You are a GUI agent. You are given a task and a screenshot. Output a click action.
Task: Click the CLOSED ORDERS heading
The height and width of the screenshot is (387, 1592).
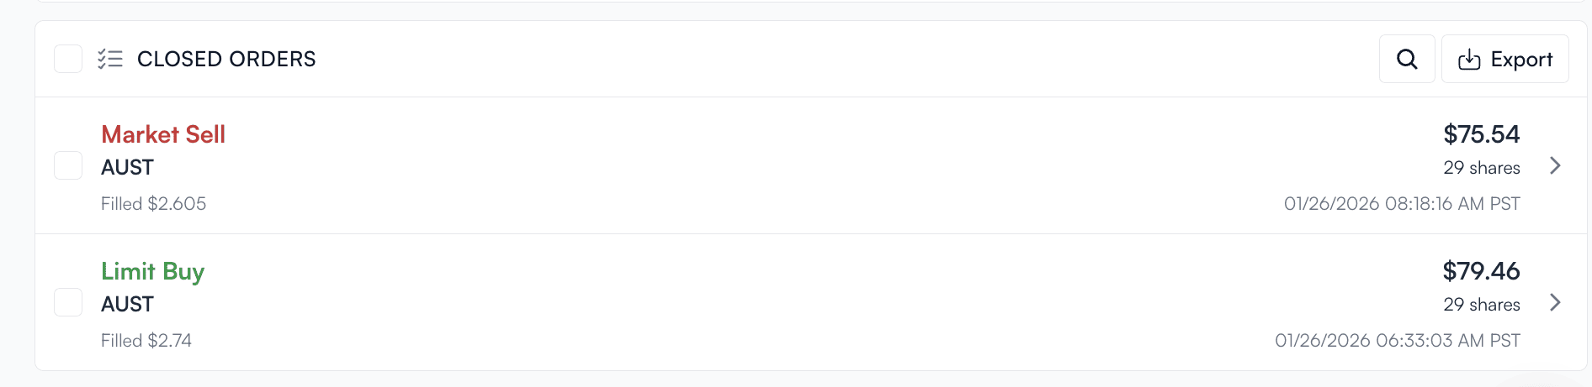pos(226,59)
